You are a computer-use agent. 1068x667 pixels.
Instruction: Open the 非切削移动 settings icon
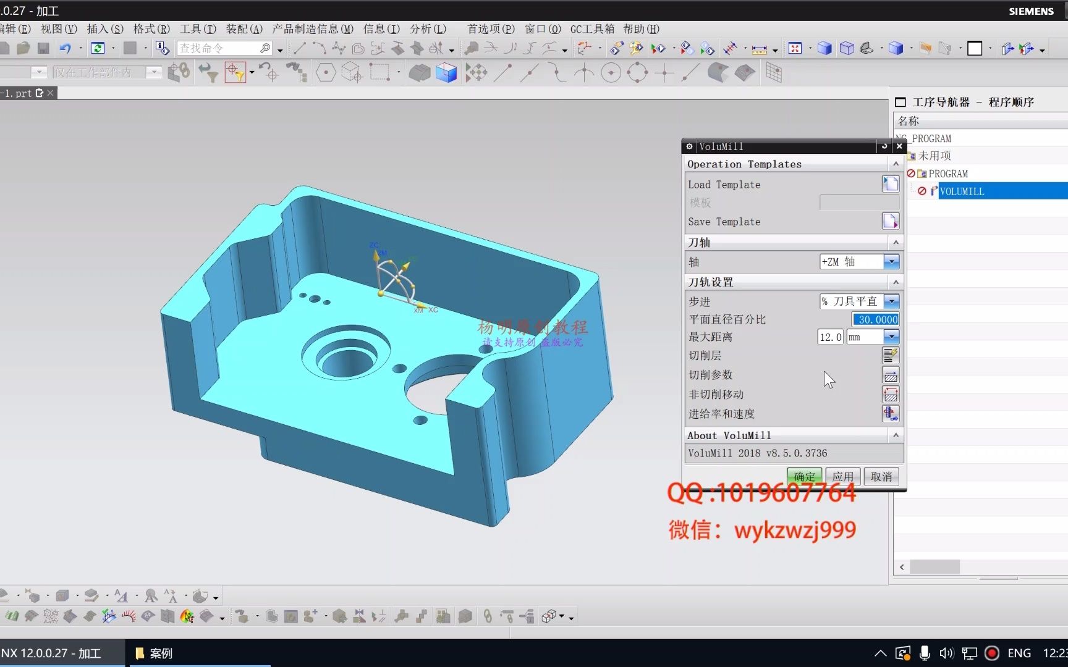(890, 394)
